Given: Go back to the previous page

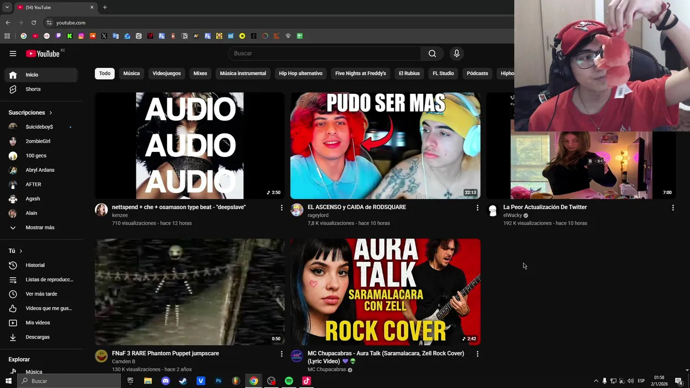Looking at the screenshot, I should point(8,23).
